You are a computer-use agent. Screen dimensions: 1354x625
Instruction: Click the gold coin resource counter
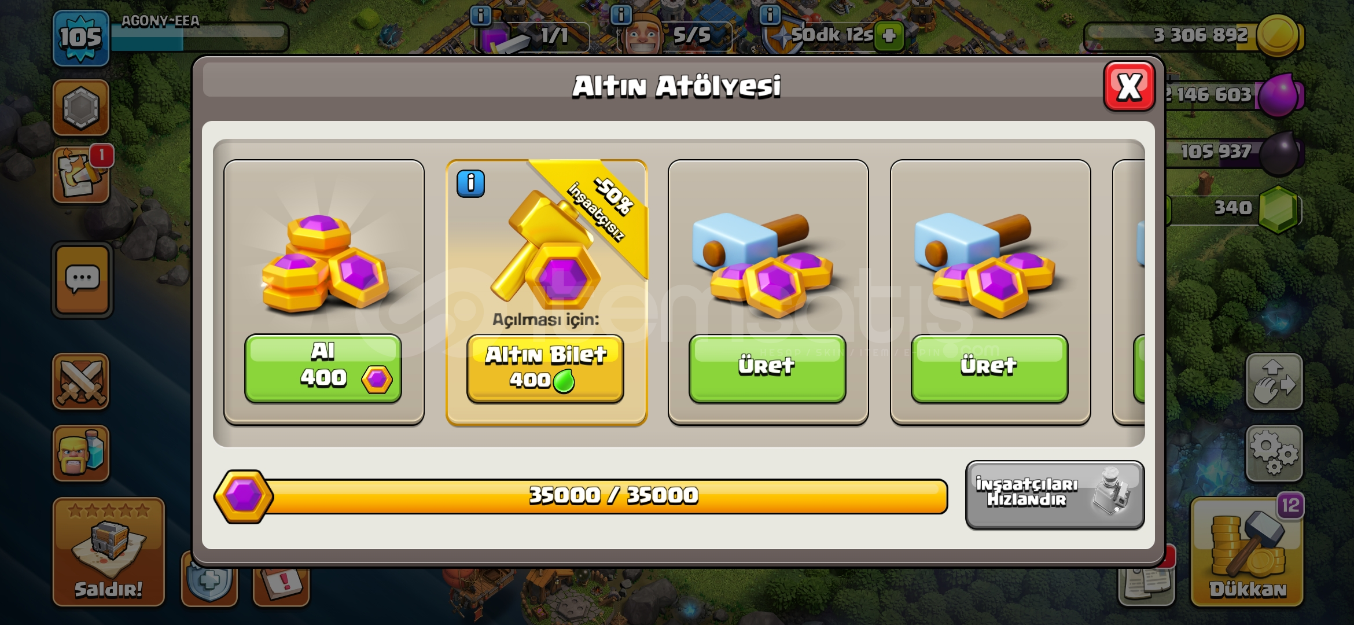[1194, 36]
